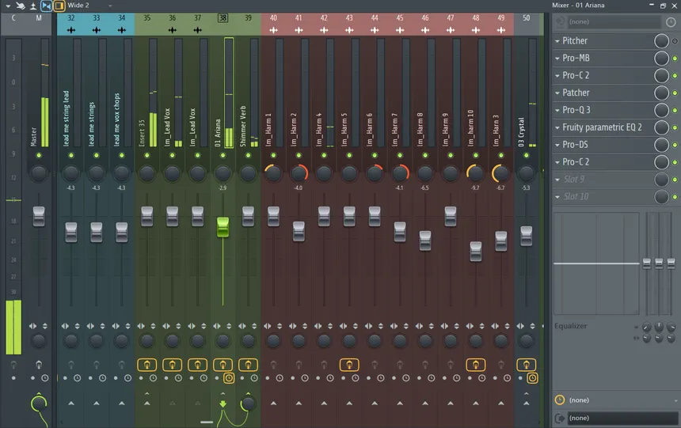681x428 pixels.
Task: Open the Patcher slot arrow menu
Action: tap(557, 93)
